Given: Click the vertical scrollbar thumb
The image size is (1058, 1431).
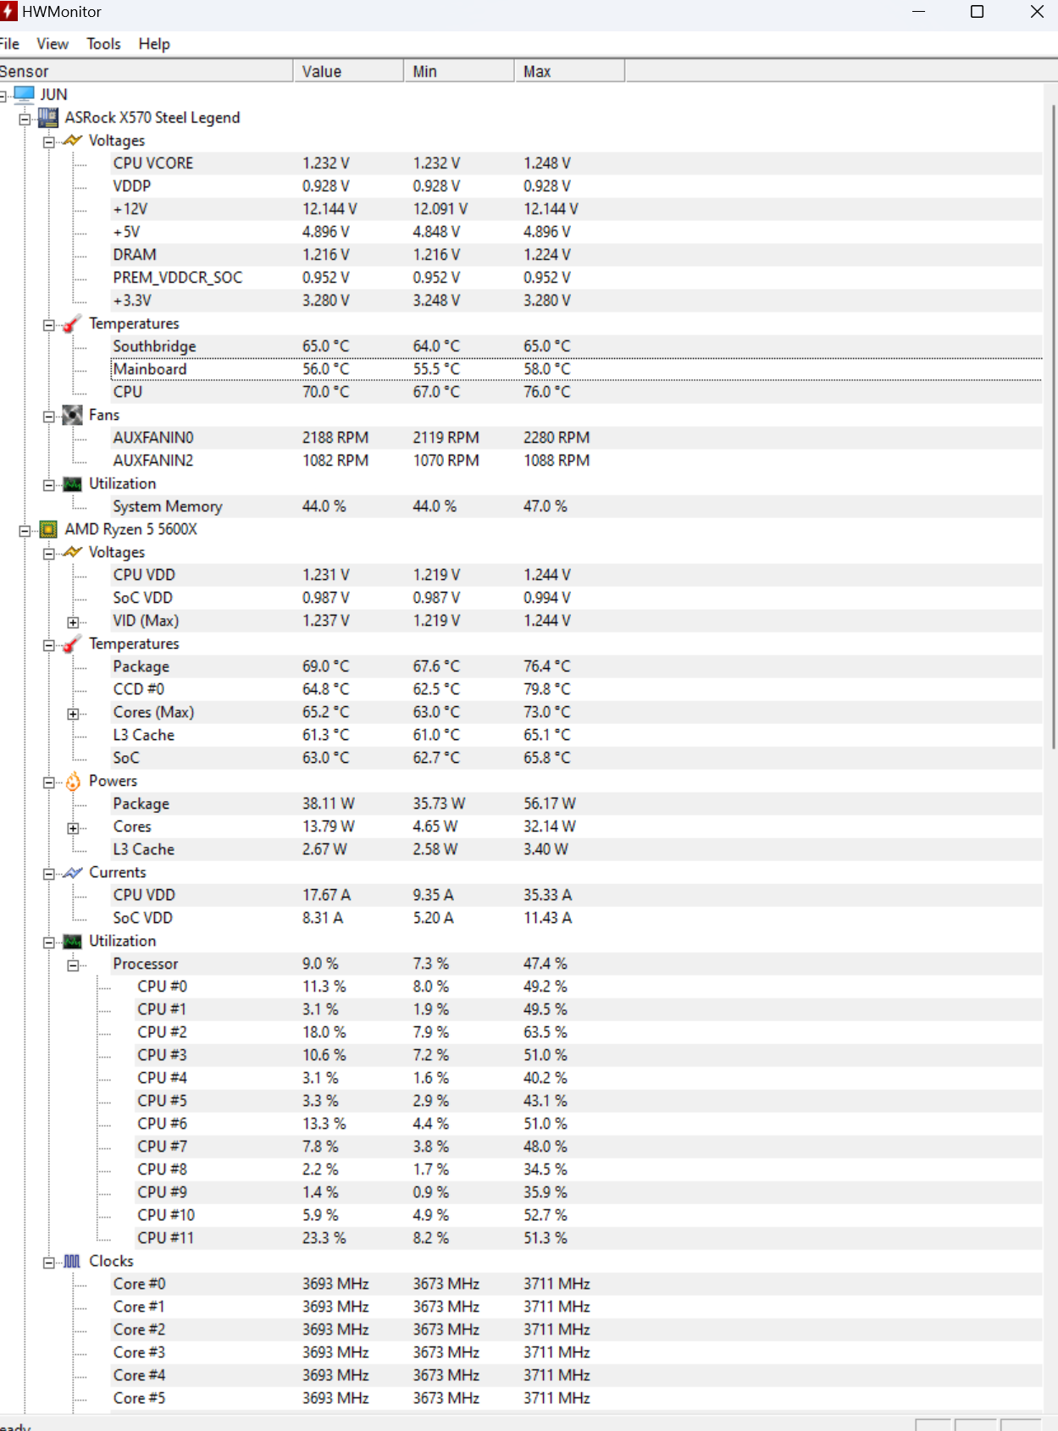Looking at the screenshot, I should coord(1053,426).
